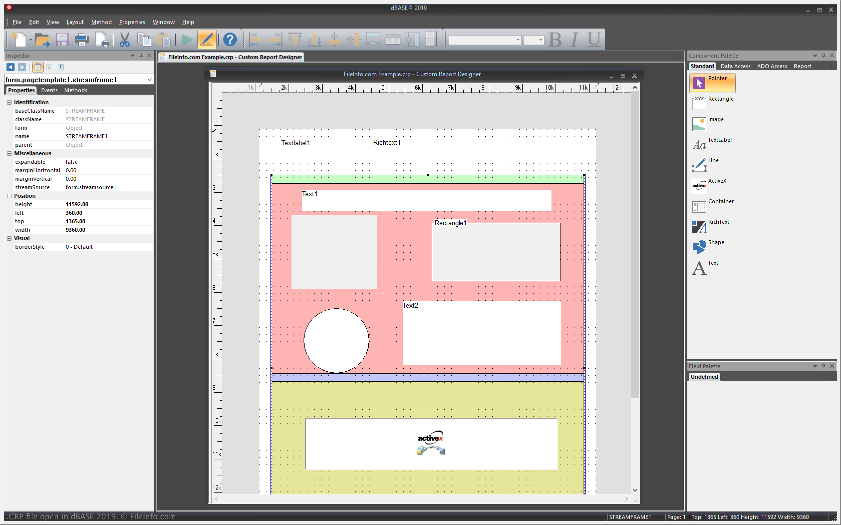Click the Undefined tab in Field Palette
Image resolution: width=841 pixels, height=525 pixels.
[x=704, y=377]
